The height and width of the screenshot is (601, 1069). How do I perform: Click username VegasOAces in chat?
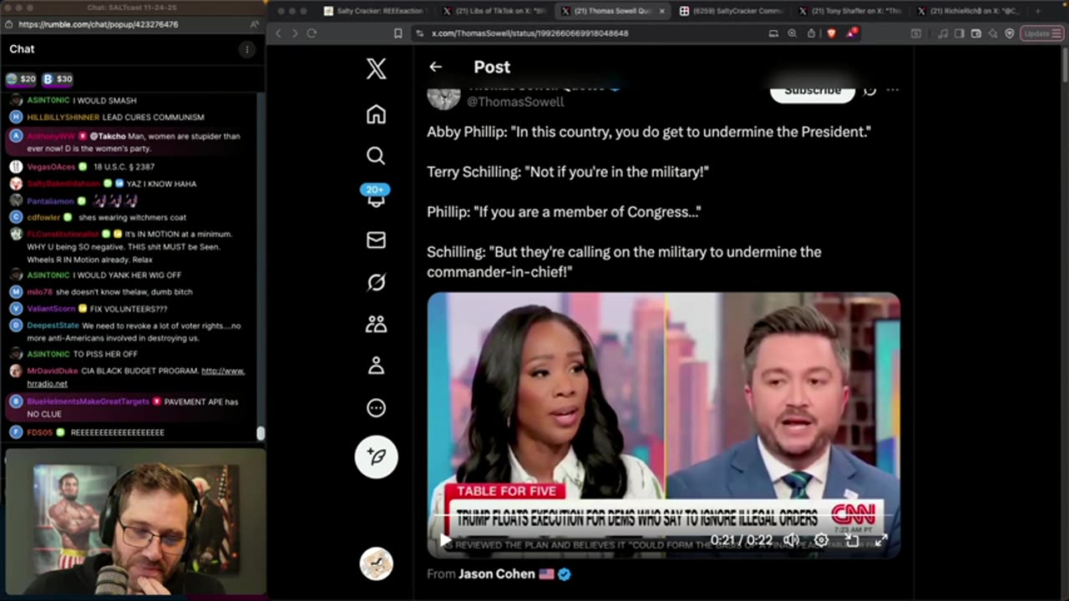(51, 167)
